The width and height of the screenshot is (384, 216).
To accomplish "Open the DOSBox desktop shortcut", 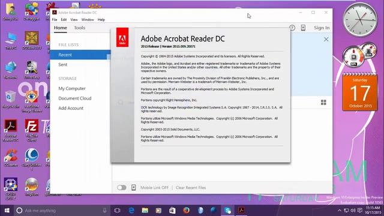I will pyautogui.click(x=32, y=41).
